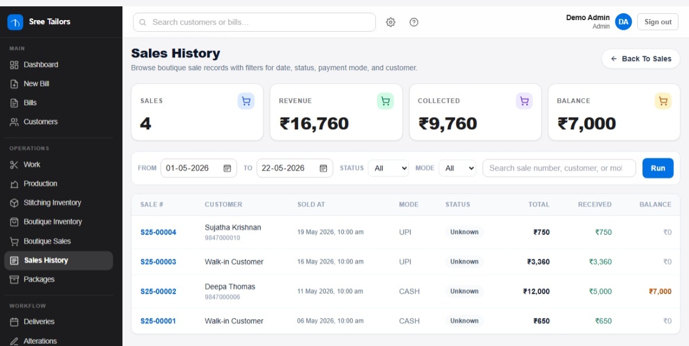
Task: Click the Customers people icon
Action: pos(14,122)
